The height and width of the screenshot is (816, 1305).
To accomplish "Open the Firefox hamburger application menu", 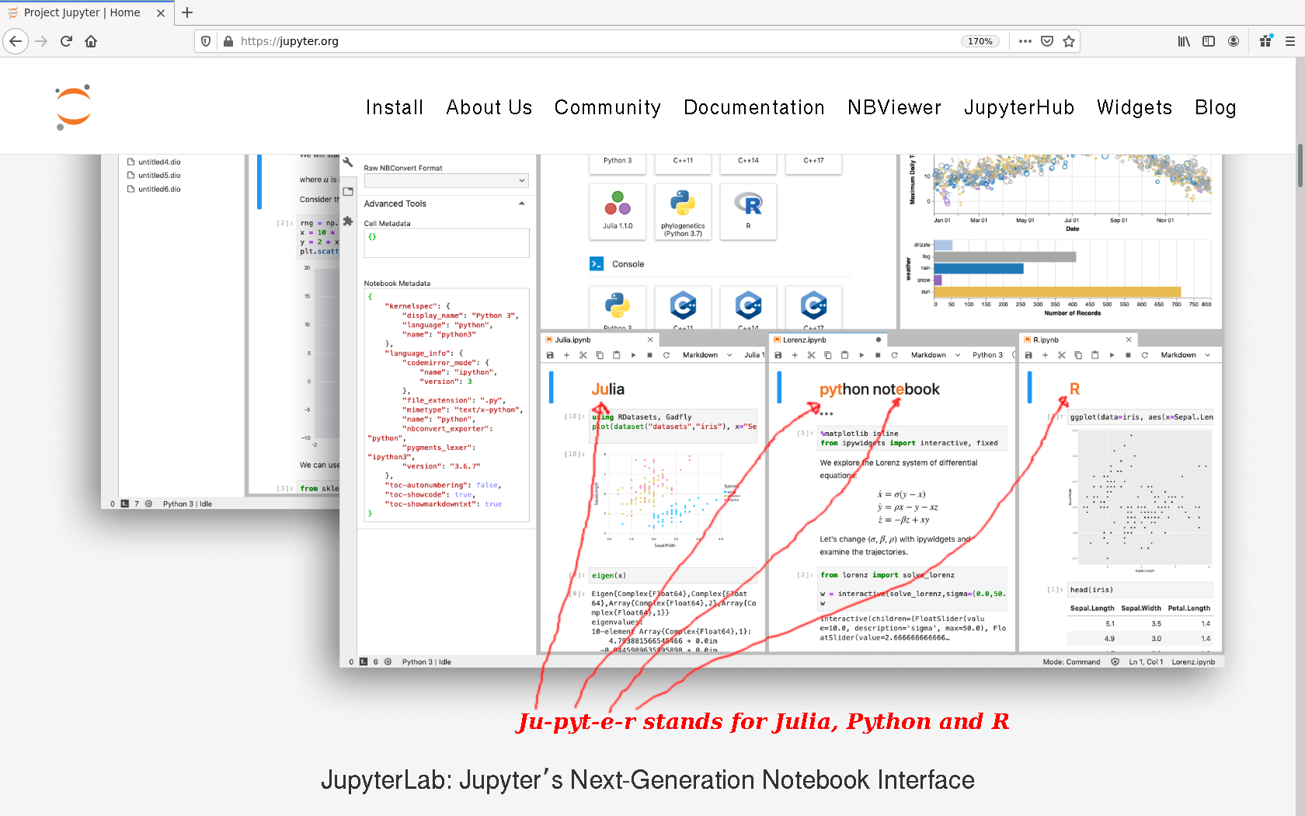I will coord(1289,41).
